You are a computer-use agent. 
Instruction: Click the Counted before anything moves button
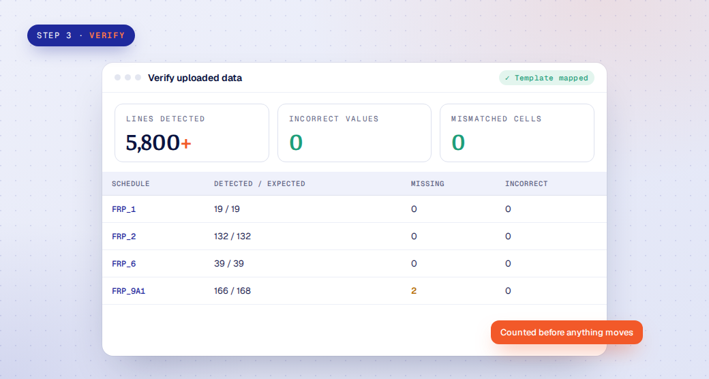(x=567, y=333)
